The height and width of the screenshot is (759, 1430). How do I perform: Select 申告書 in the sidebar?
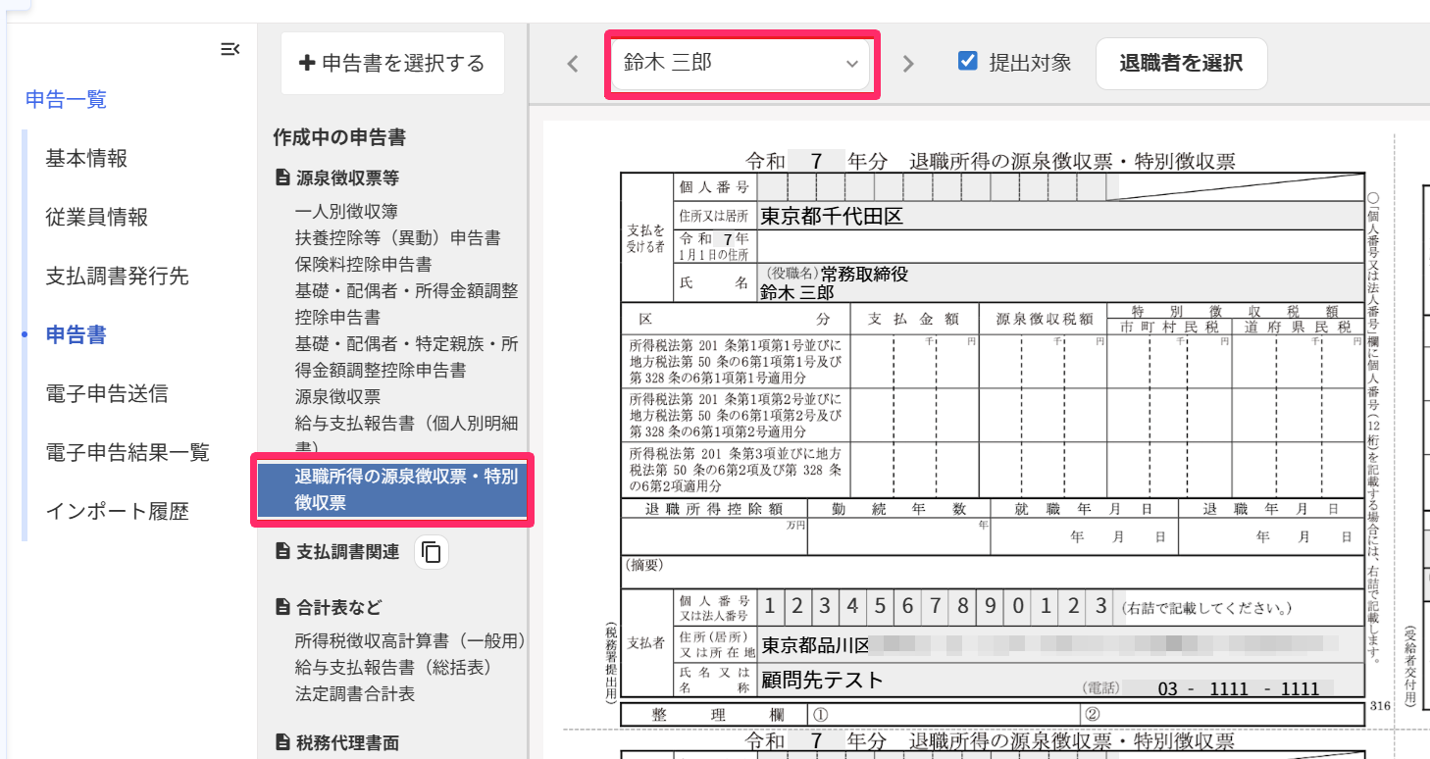(x=76, y=335)
